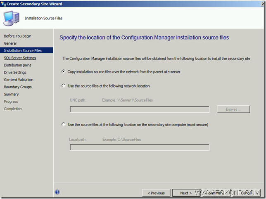Screen dimensions: 266x199
Task: Click the Cancel button
Action: [246, 193]
